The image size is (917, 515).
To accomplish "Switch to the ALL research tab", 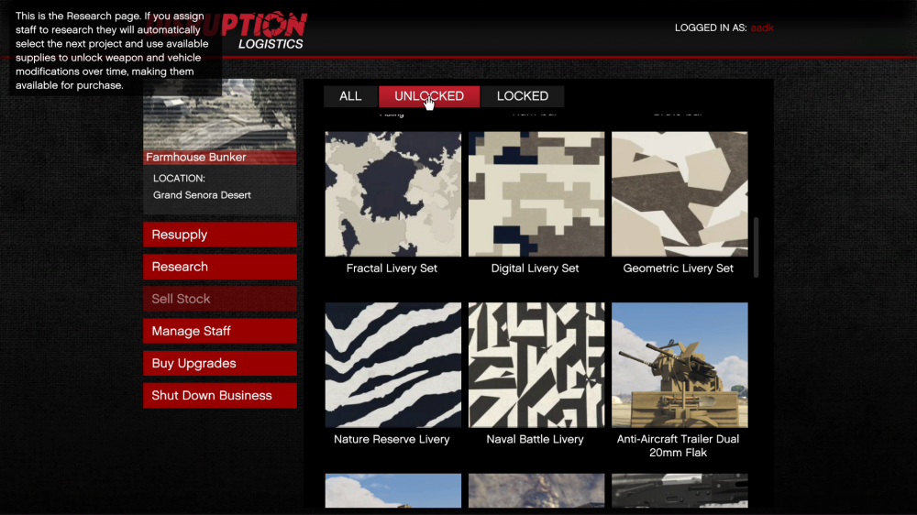I will [350, 96].
